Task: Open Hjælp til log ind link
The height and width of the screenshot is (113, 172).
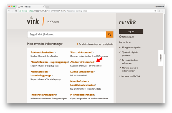Action: 128,36
